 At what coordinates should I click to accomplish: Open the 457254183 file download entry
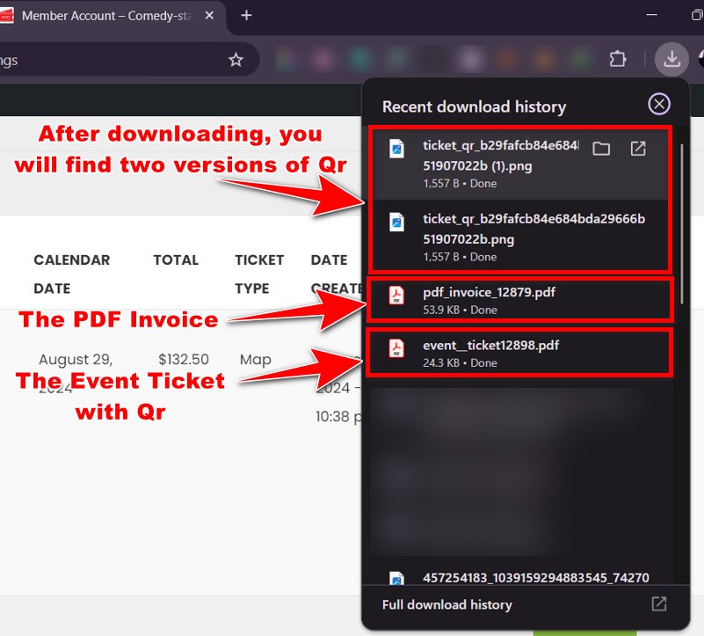[x=536, y=578]
